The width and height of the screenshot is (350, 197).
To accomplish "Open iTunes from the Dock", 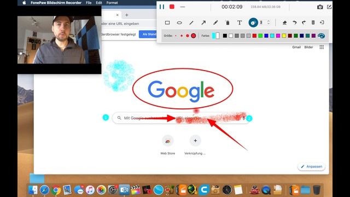I will click(90, 190).
